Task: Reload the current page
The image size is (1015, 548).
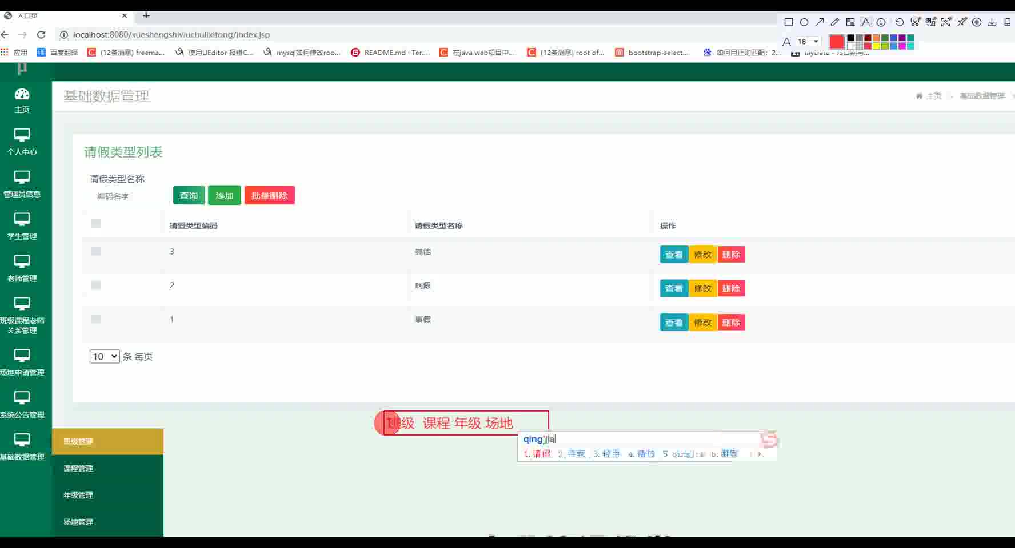Action: [x=41, y=35]
